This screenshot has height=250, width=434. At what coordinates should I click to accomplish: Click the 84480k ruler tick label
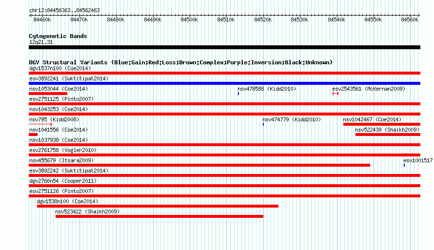coord(116,19)
